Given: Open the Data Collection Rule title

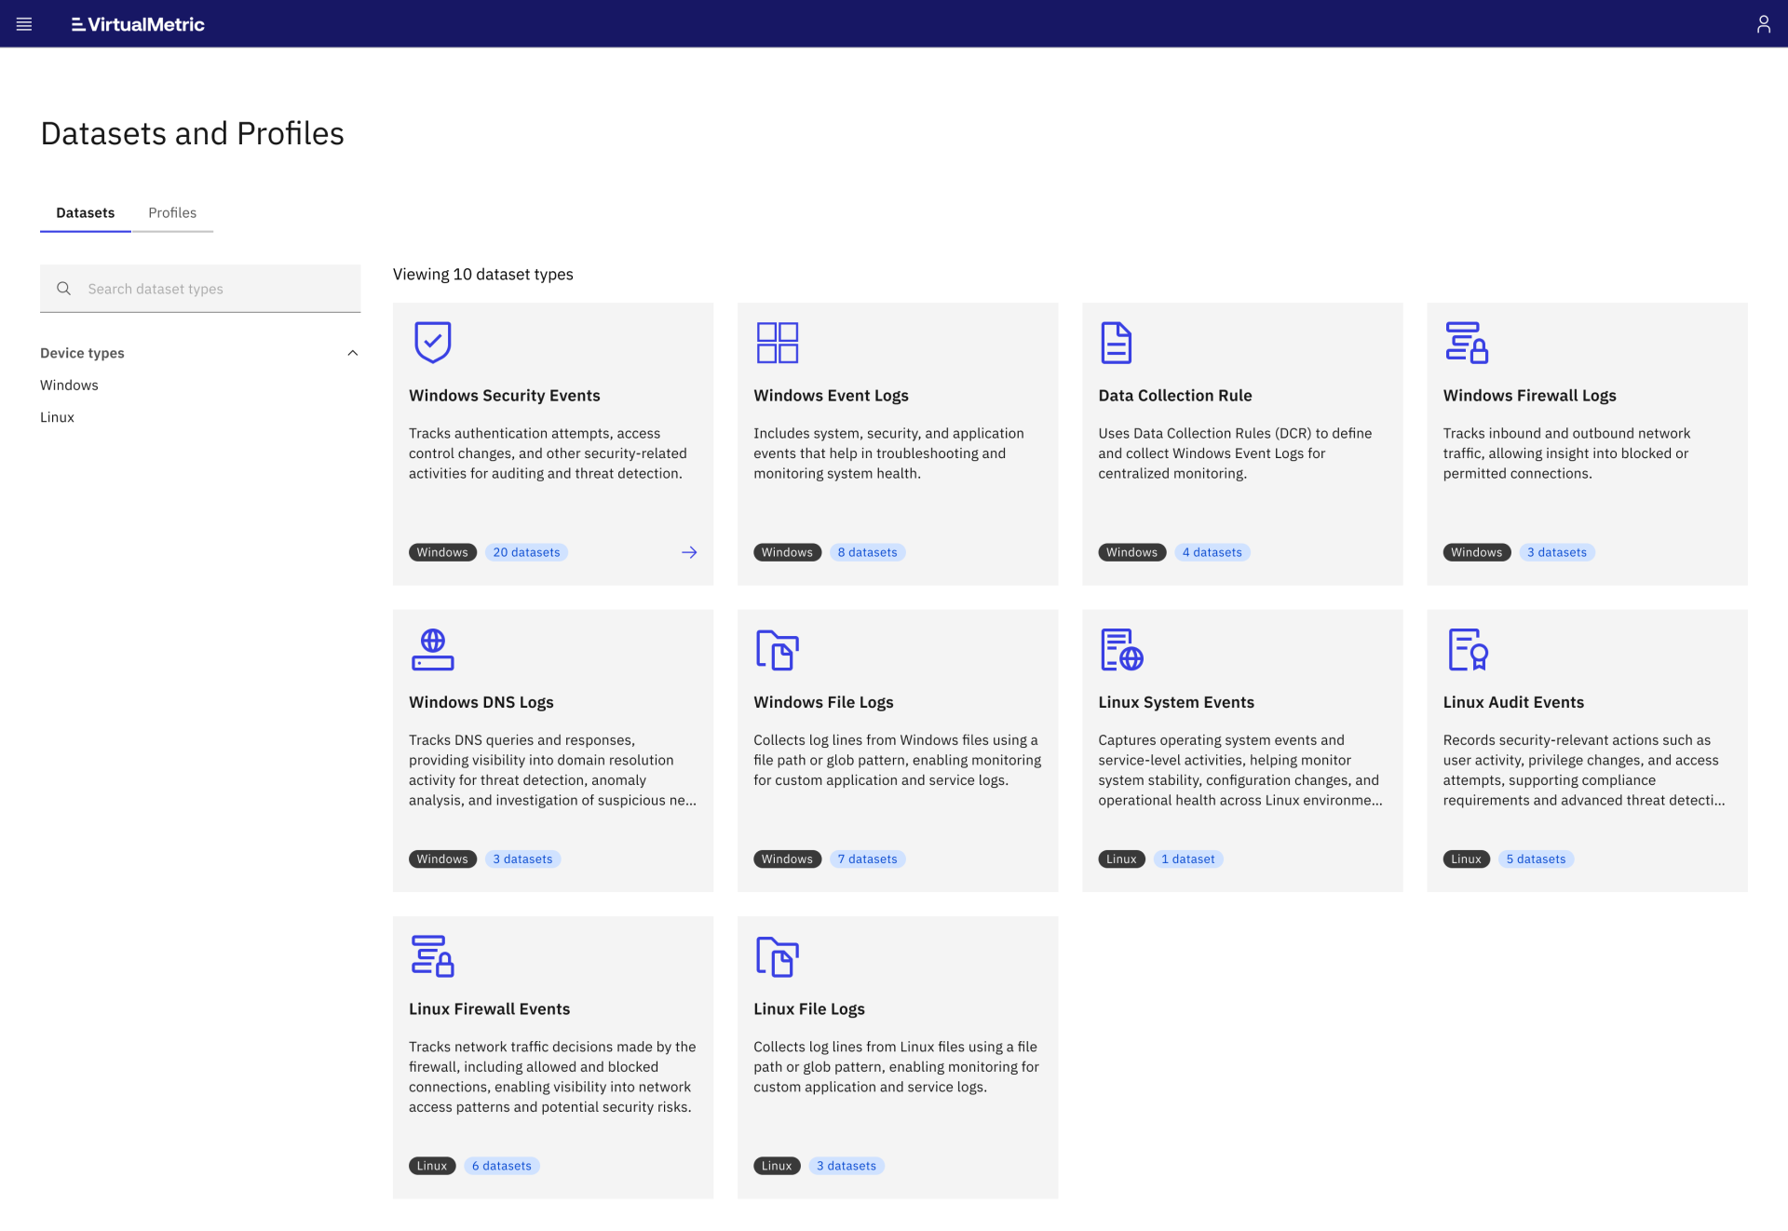Looking at the screenshot, I should click(1175, 396).
